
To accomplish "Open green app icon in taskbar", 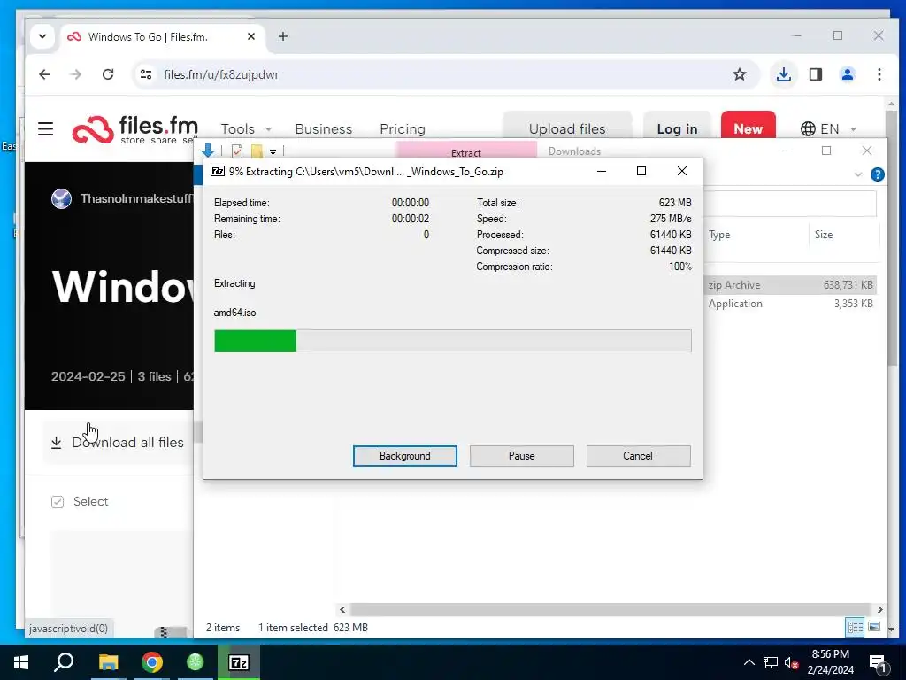I will [196, 662].
